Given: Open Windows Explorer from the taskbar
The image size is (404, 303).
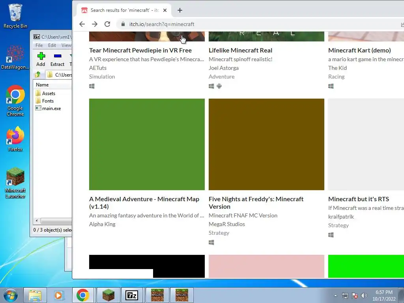Looking at the screenshot, I should click(35, 295).
